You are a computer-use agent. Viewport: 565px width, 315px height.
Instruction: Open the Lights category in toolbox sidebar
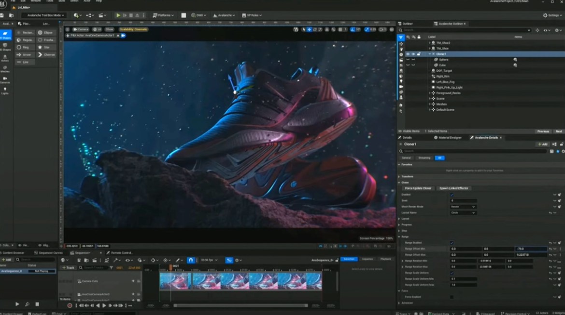coord(5,90)
